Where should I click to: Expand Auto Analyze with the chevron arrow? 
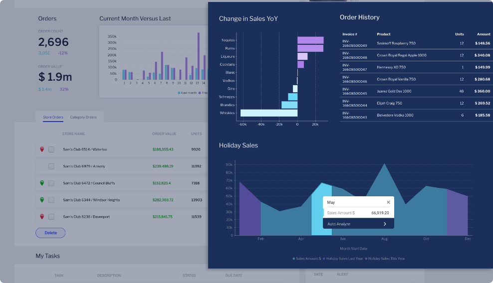tap(385, 224)
